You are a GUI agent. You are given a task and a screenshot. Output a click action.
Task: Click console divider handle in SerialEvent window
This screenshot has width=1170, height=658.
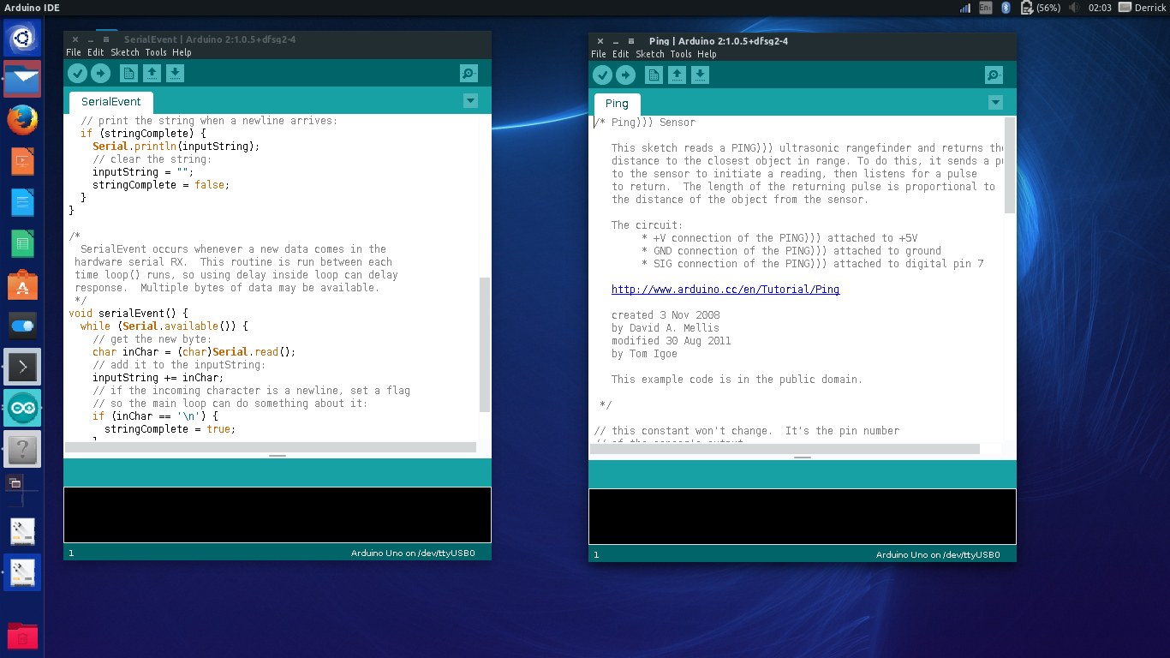pyautogui.click(x=278, y=456)
